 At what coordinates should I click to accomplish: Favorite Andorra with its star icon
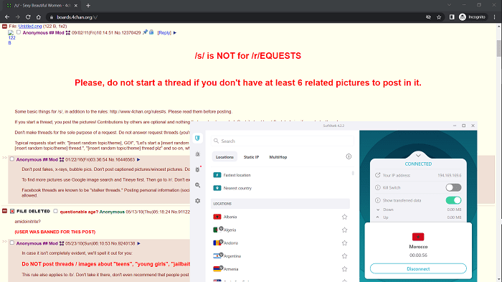pyautogui.click(x=344, y=243)
